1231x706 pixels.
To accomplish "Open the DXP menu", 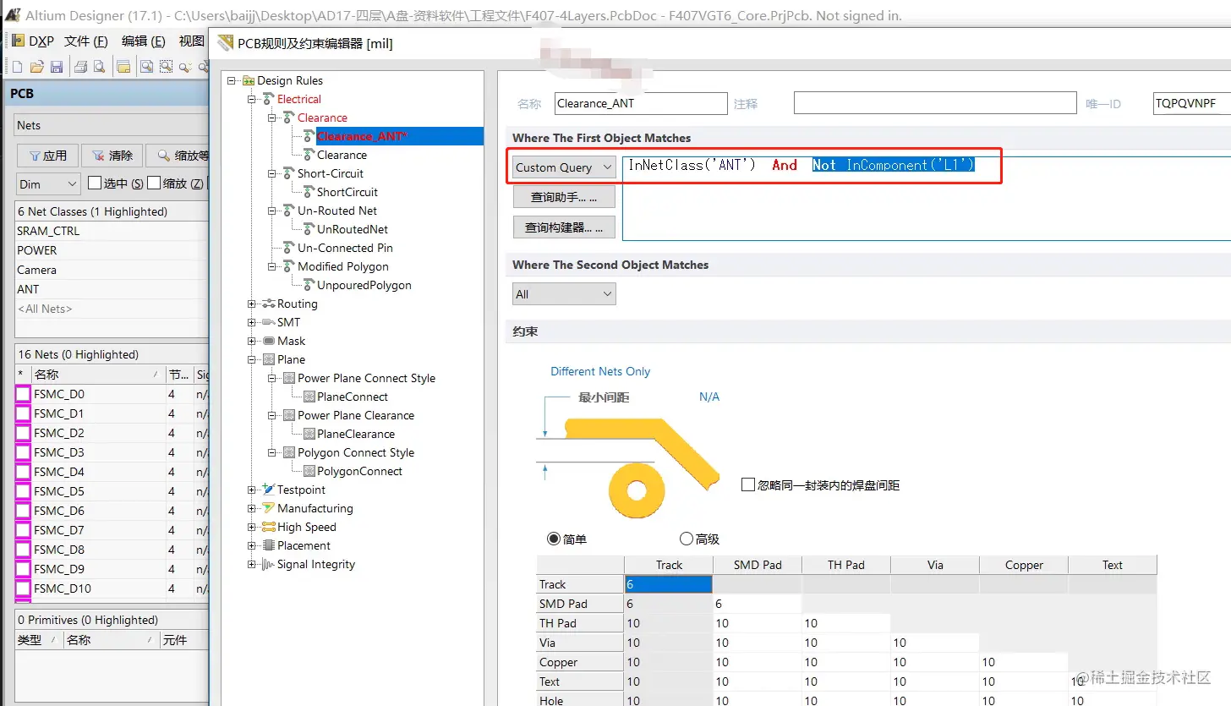I will coord(32,41).
